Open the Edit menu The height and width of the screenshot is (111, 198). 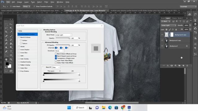(13, 2)
